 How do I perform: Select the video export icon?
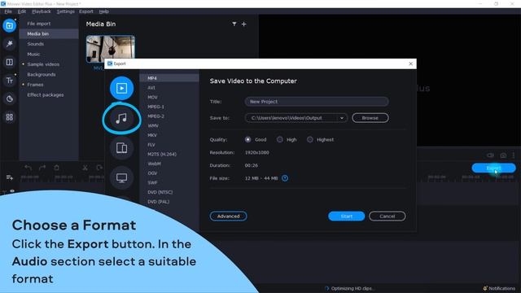(x=121, y=89)
